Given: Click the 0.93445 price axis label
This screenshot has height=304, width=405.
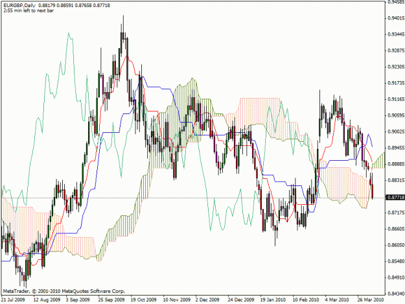Looking at the screenshot, I should (396, 34).
